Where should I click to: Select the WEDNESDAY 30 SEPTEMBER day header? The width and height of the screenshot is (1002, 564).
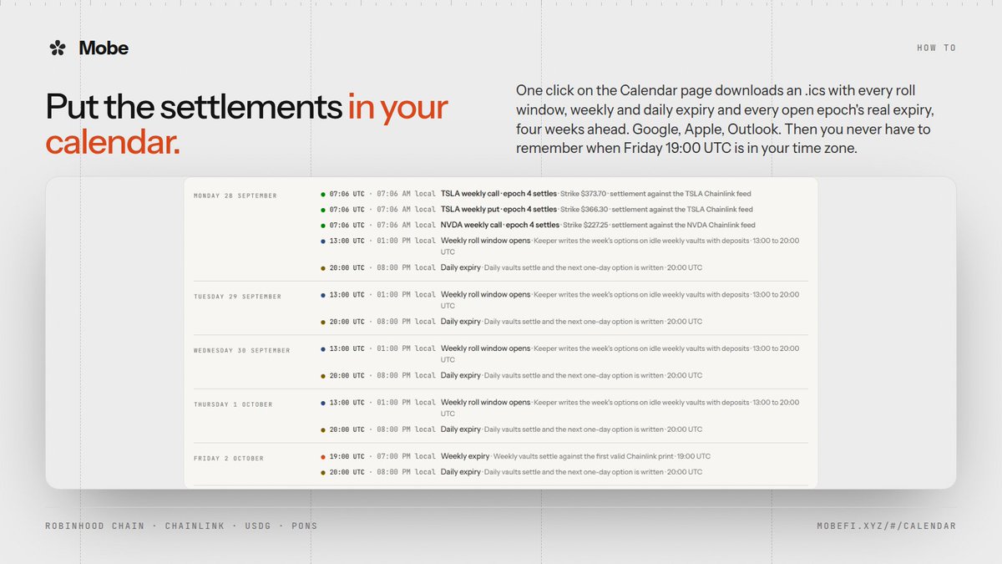(x=241, y=350)
